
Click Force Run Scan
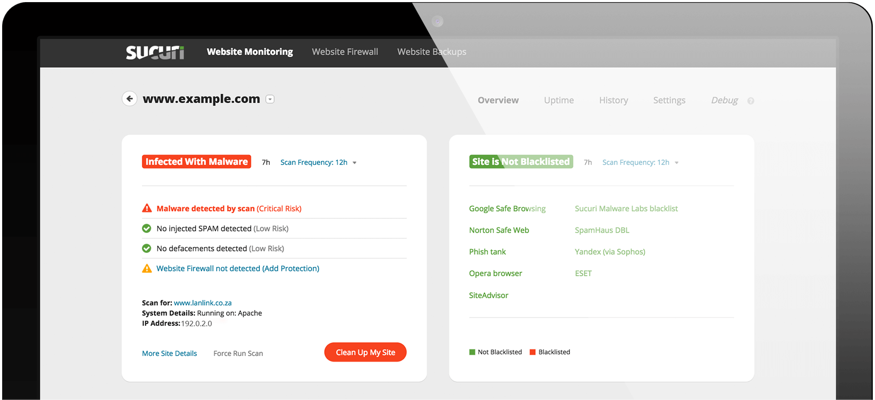tap(238, 354)
